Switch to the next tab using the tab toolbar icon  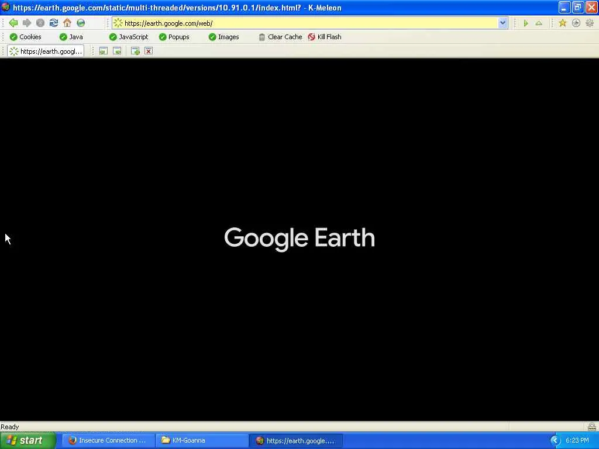(x=117, y=51)
